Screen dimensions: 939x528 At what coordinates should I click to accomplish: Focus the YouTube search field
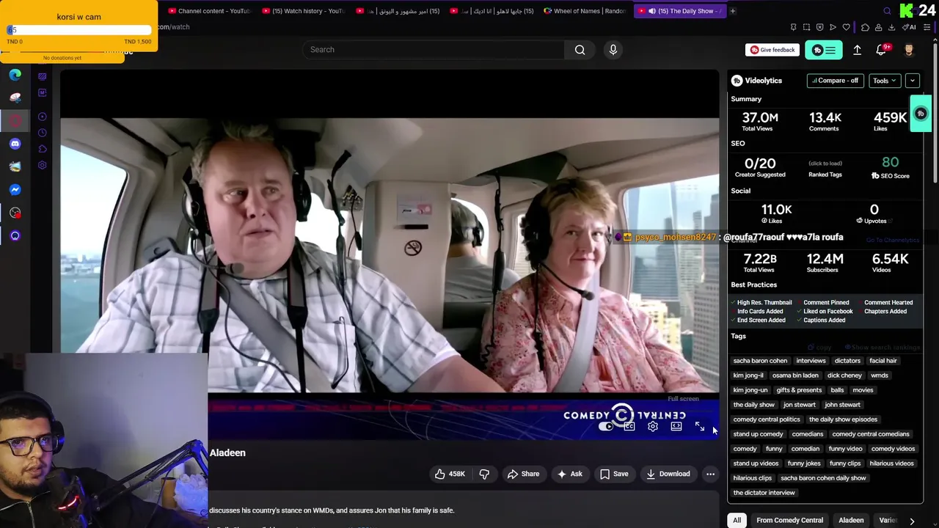click(433, 50)
